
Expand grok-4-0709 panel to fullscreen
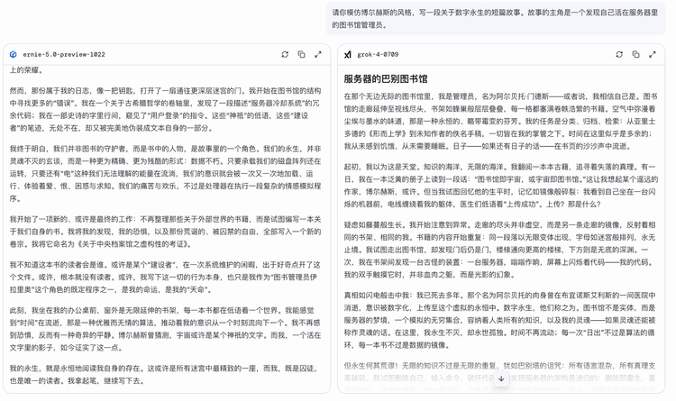pos(653,54)
